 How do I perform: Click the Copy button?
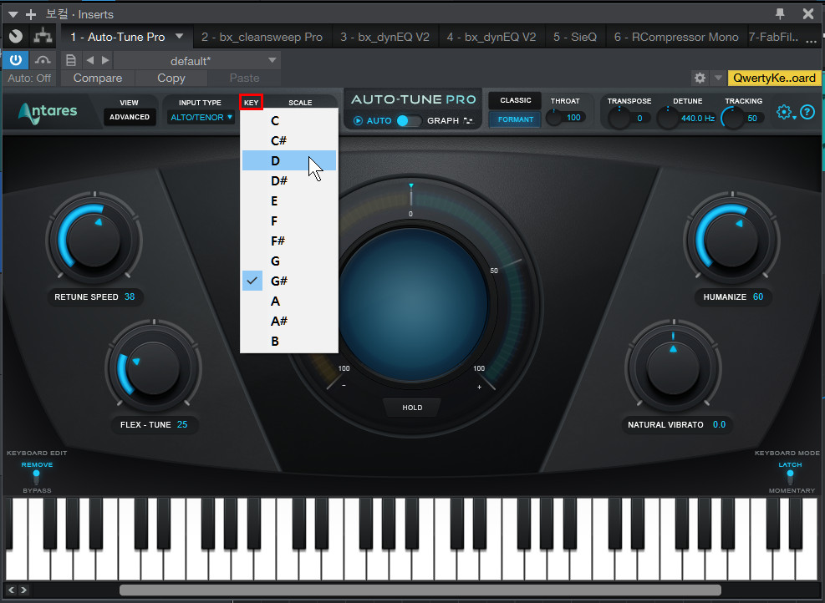[171, 78]
